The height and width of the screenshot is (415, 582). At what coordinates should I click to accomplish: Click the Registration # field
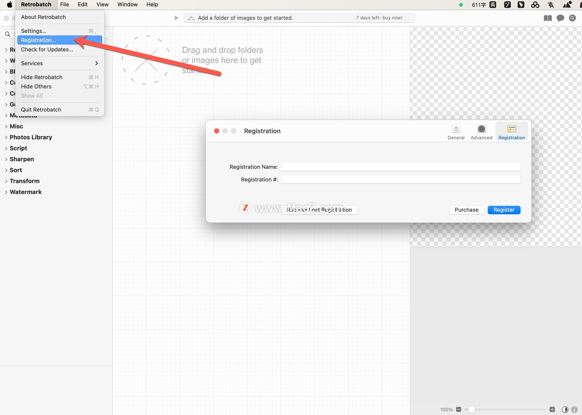(x=401, y=179)
